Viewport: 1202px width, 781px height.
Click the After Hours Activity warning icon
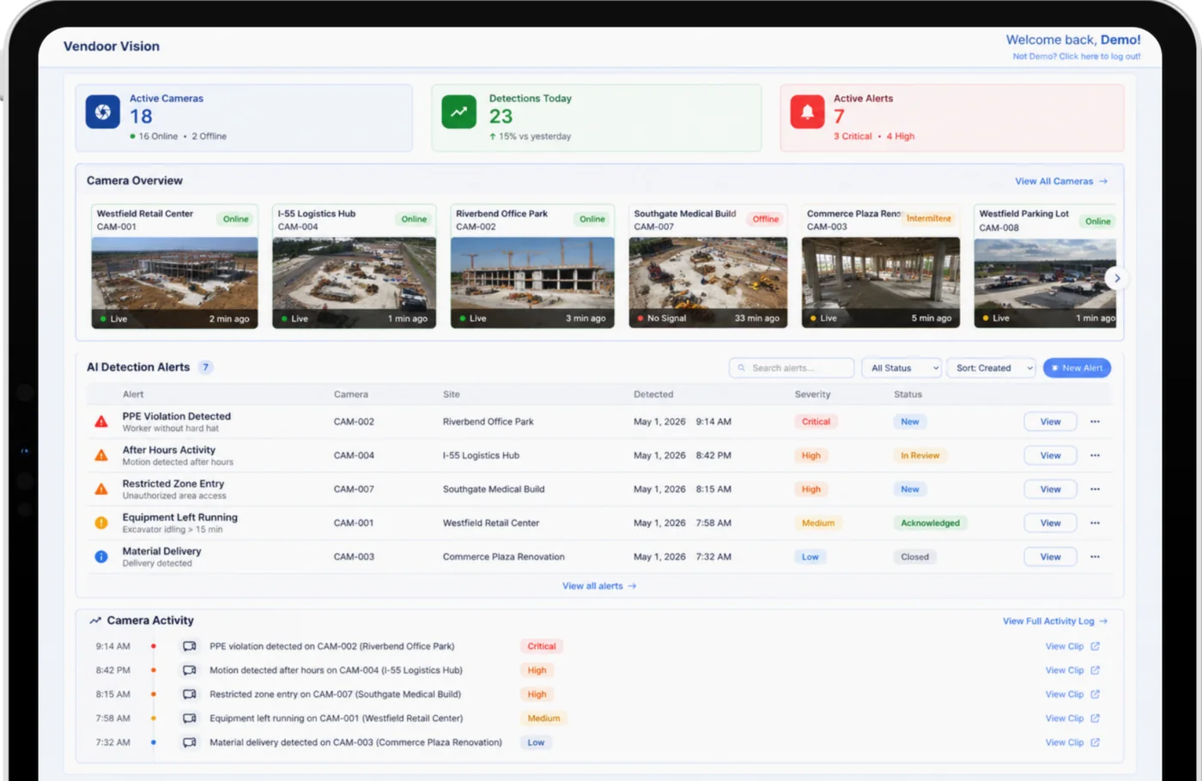pyautogui.click(x=101, y=456)
